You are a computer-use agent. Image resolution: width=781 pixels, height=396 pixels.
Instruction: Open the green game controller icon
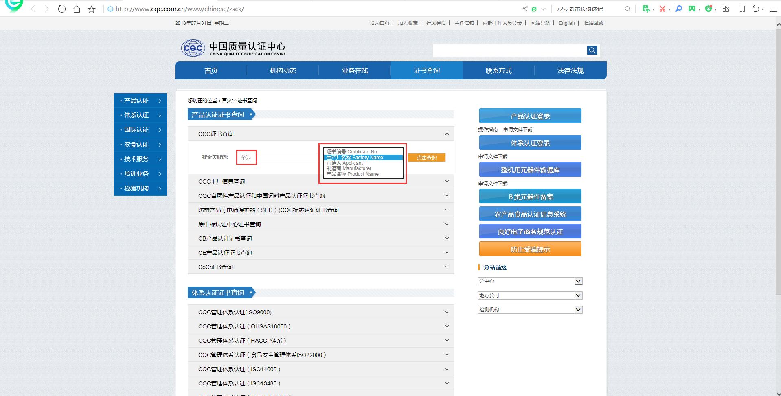point(692,9)
